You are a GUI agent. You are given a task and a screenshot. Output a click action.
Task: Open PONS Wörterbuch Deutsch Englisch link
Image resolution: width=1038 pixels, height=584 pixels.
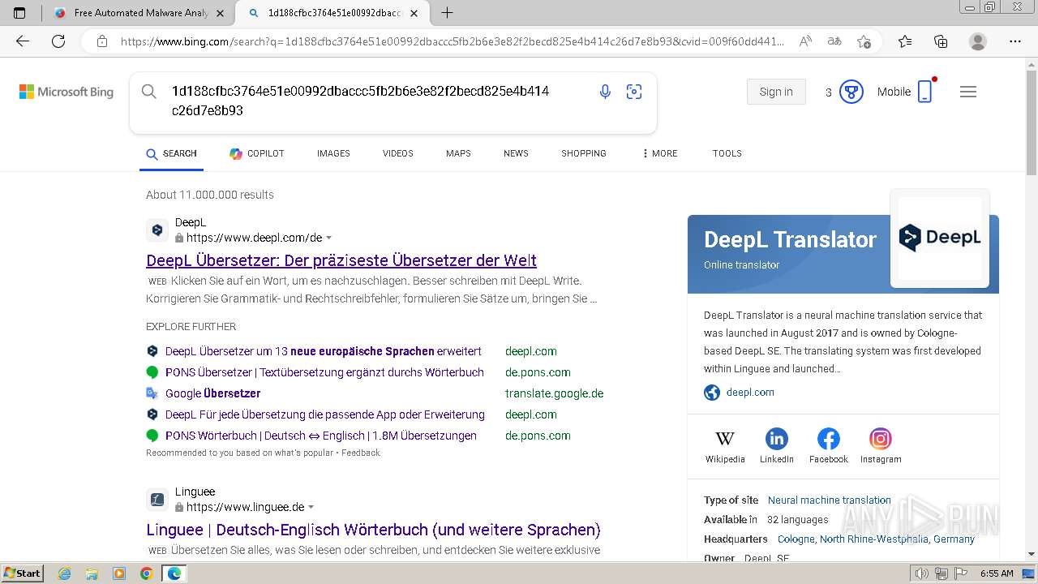click(x=321, y=436)
